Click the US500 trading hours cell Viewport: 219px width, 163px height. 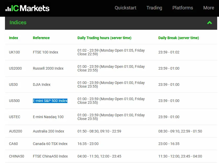(x=111, y=101)
